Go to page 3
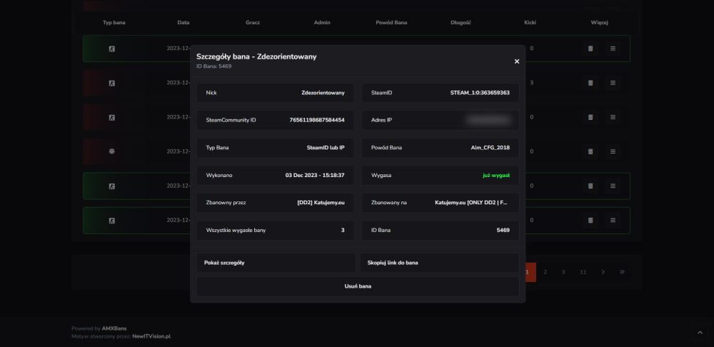 (563, 272)
